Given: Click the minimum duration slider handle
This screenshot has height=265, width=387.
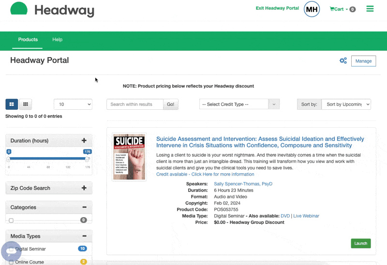Looking at the screenshot, I should pos(8,159).
